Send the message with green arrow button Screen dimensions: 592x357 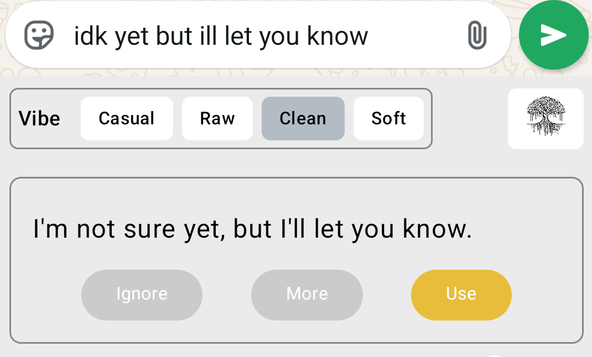553,35
